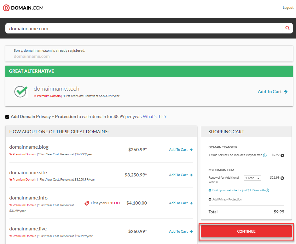Click info icon next to Build your website
The width and height of the screenshot is (296, 244).
(x=267, y=190)
